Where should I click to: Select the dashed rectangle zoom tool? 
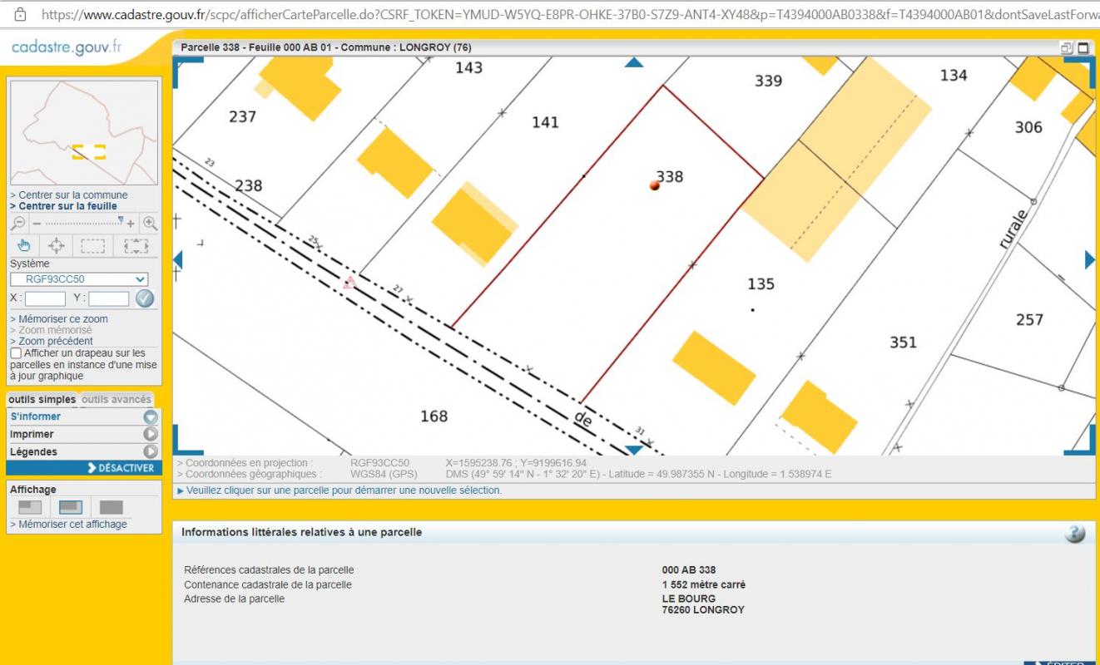pos(92,245)
